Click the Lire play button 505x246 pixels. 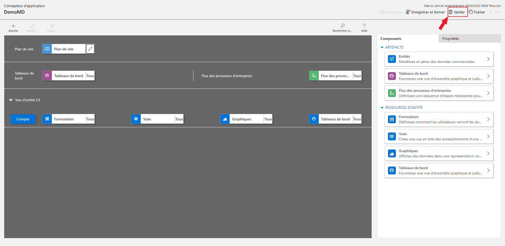click(494, 12)
